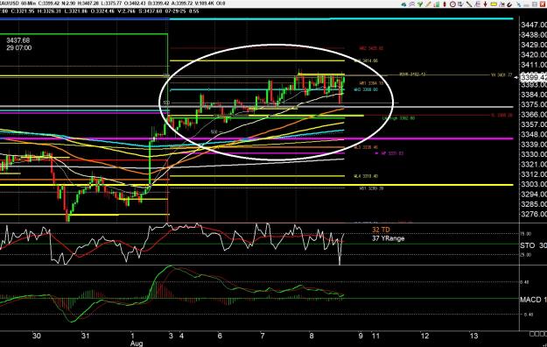
Task: Click the magenta WP pivot level label
Action: tap(391, 153)
